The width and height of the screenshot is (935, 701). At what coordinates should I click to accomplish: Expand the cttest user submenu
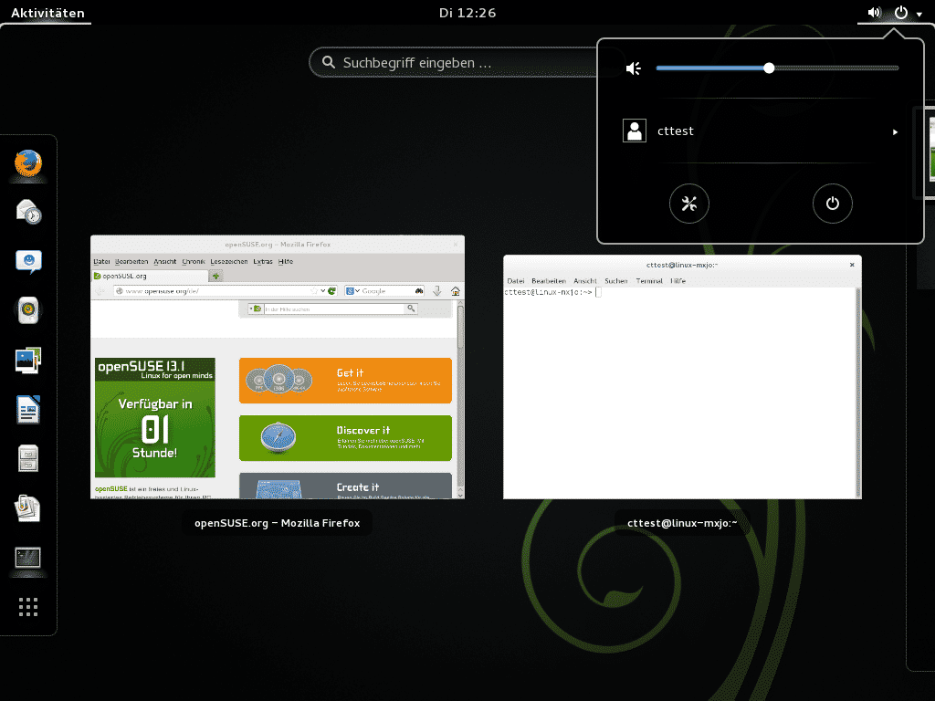tap(760, 131)
